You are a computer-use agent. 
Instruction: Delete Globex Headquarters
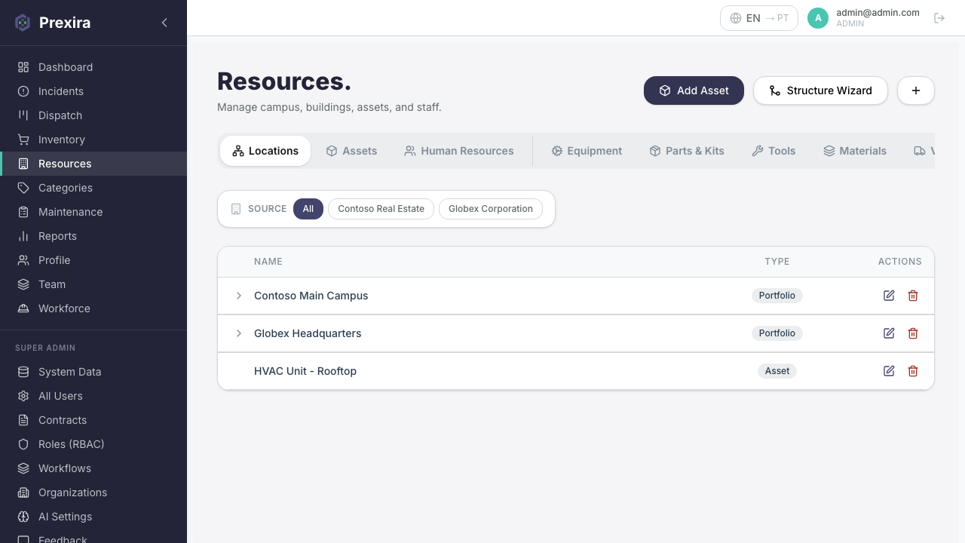pos(913,333)
